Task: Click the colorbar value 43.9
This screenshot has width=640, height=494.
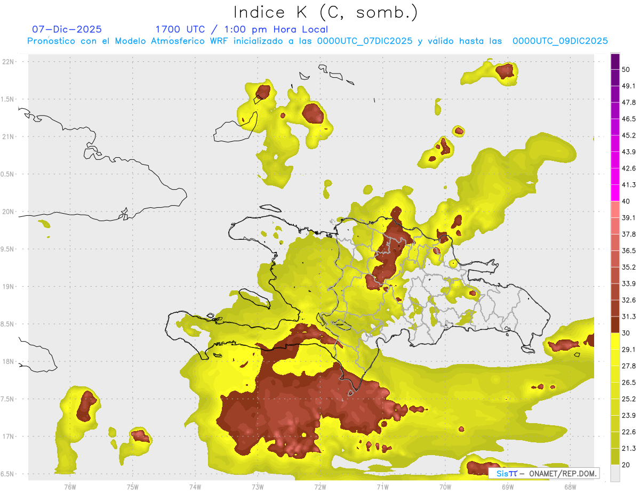Action: (x=629, y=152)
